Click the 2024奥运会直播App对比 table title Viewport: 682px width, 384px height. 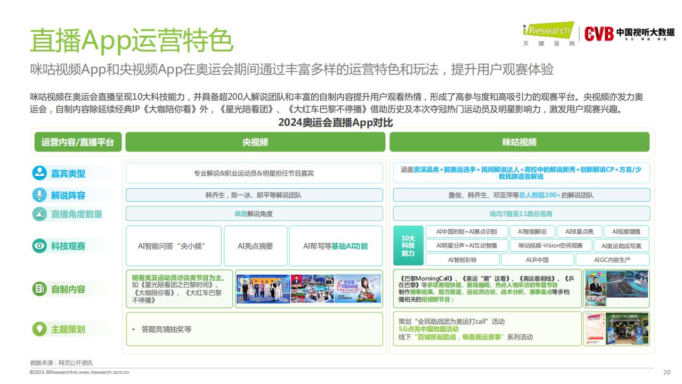pyautogui.click(x=335, y=123)
